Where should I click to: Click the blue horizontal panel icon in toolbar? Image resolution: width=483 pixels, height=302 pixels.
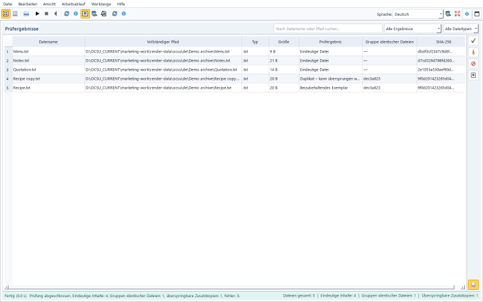click(26, 13)
